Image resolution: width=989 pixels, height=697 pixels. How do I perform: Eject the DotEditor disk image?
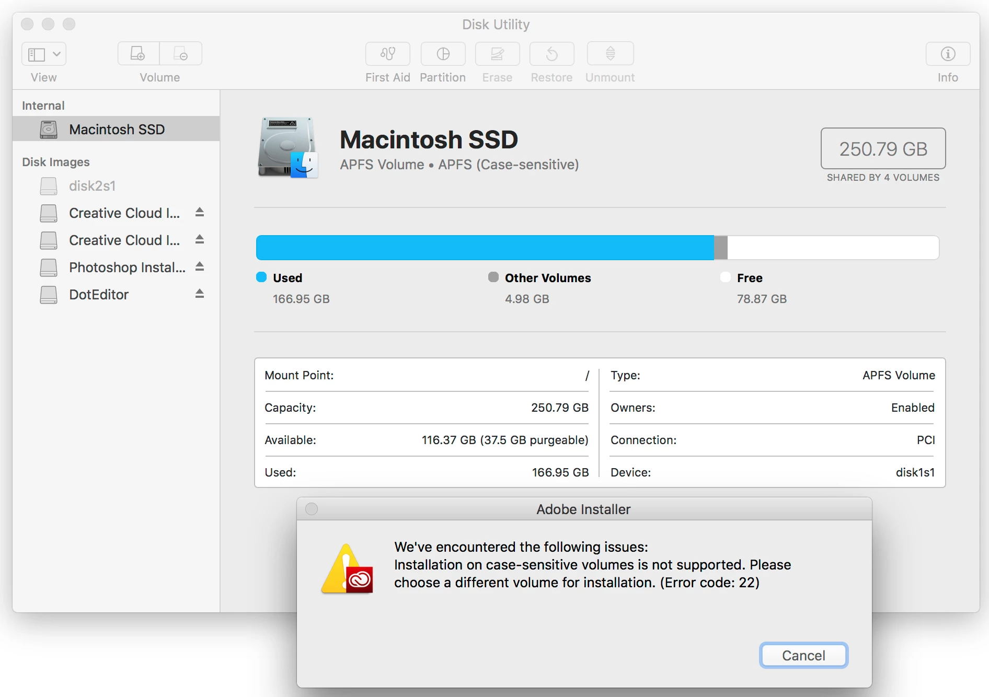[x=200, y=294]
